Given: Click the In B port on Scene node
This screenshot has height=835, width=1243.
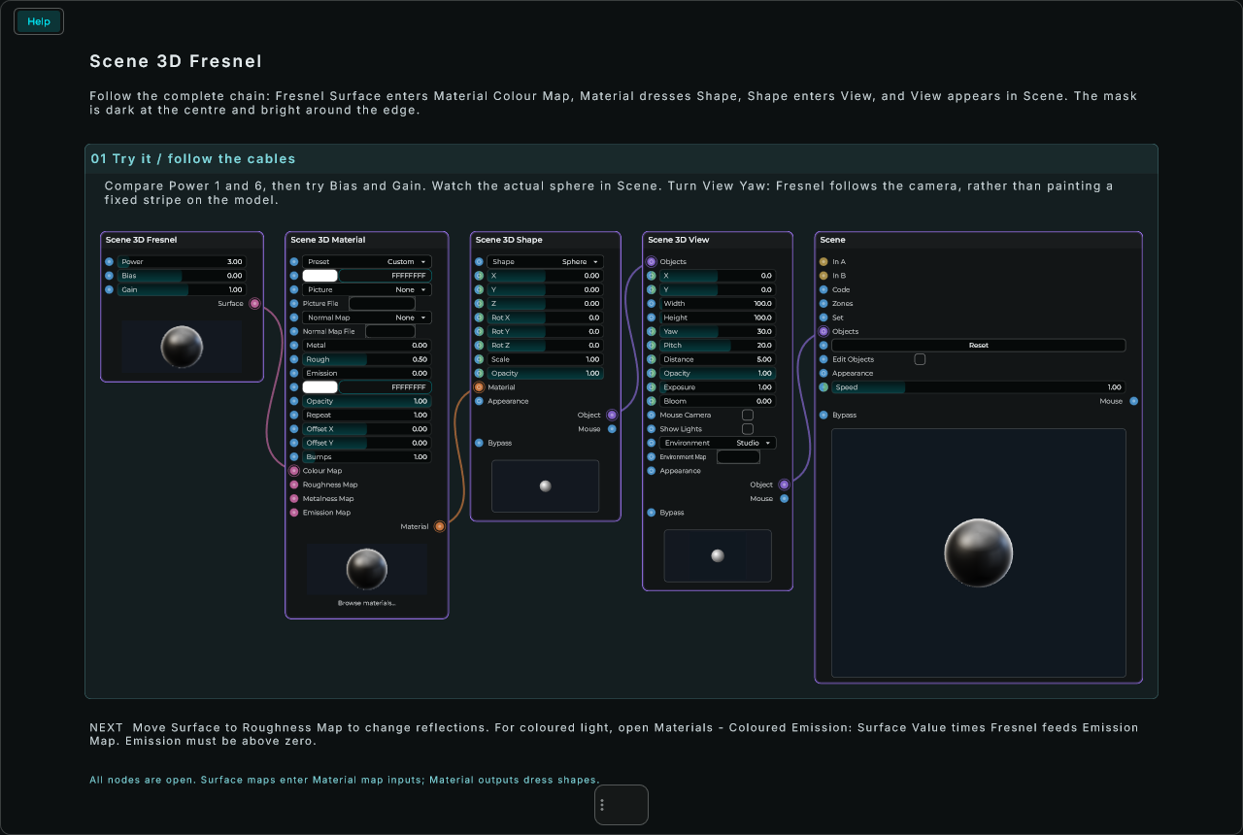Looking at the screenshot, I should (823, 276).
